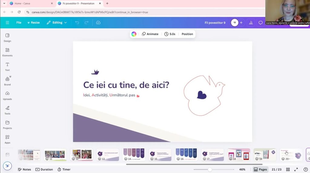The image size is (310, 173).
Task: Click the address bar URL
Action: pos(90,12)
